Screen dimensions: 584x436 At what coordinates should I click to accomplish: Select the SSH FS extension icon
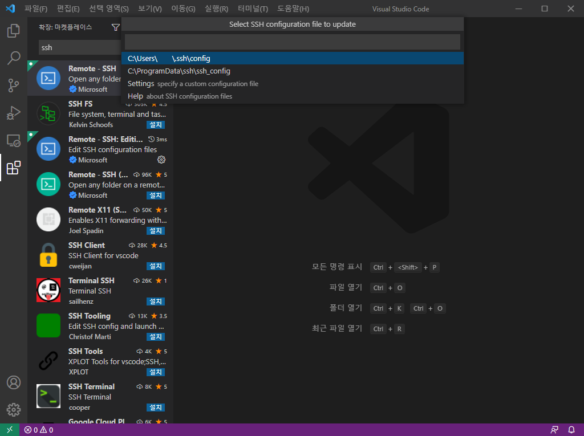(x=48, y=113)
